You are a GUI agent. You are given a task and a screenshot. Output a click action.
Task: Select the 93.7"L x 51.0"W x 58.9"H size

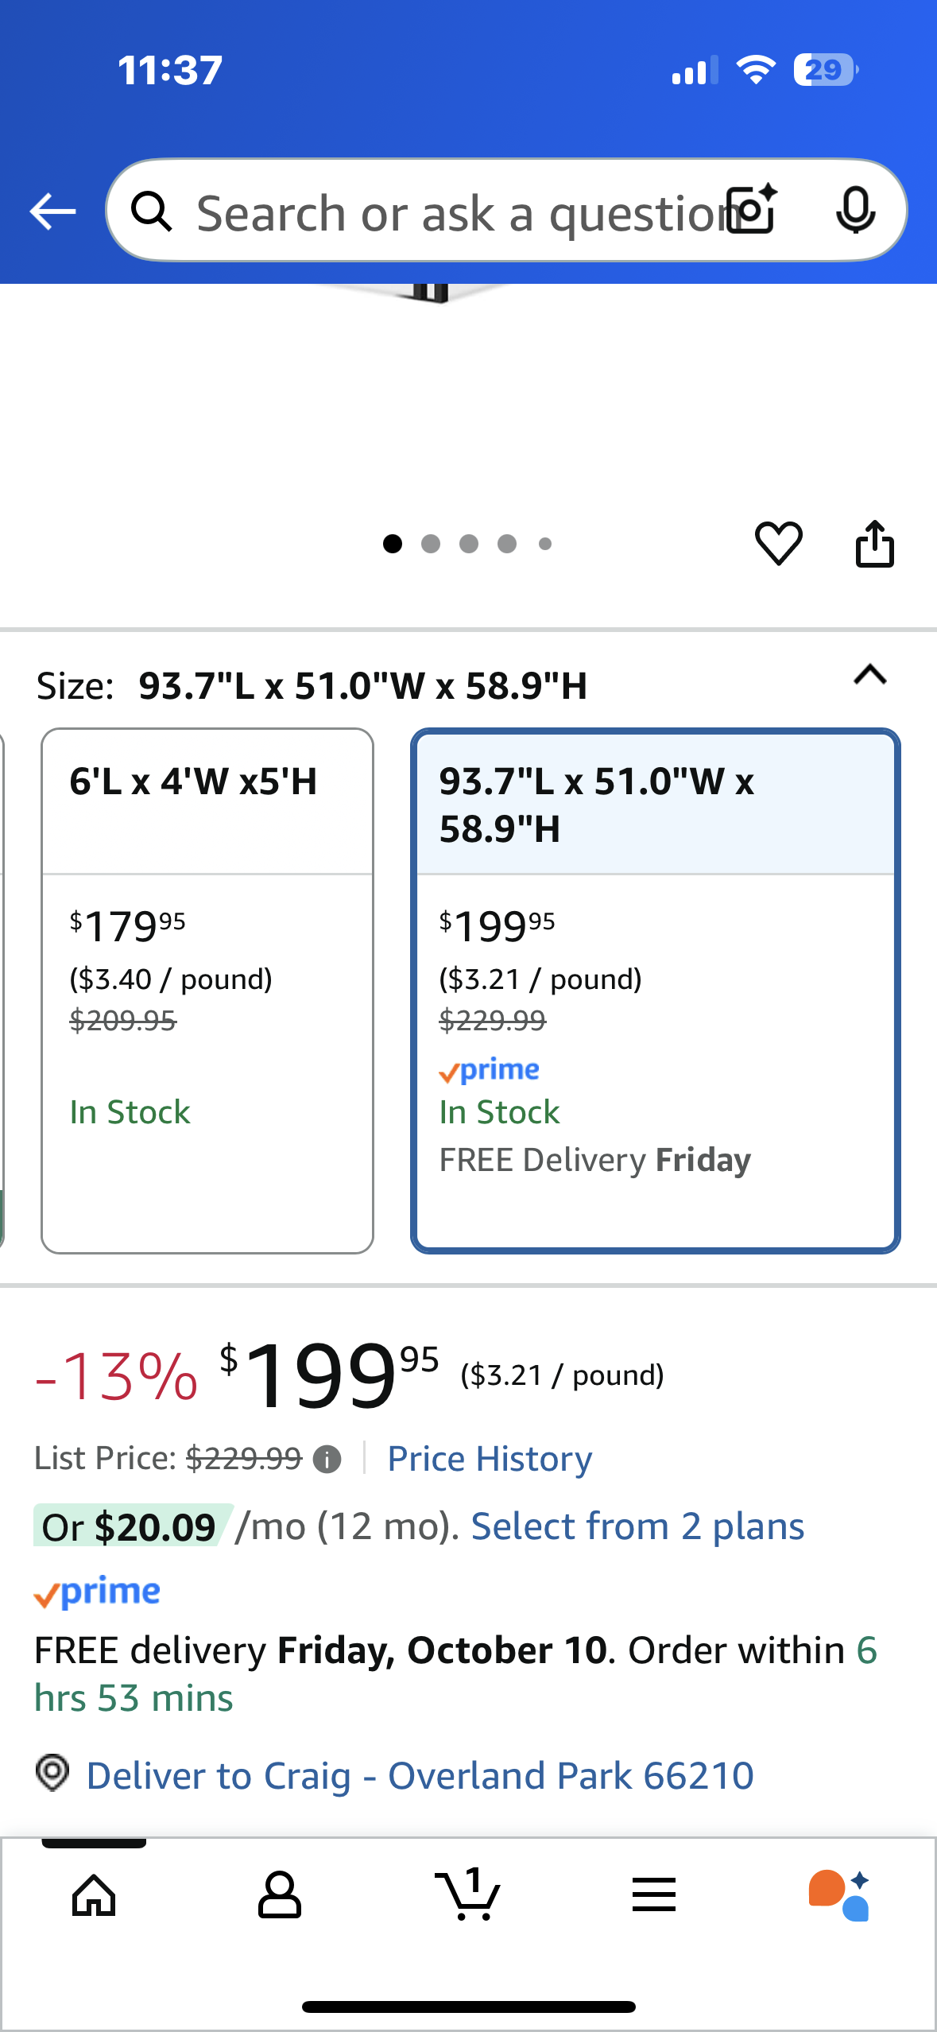655,990
